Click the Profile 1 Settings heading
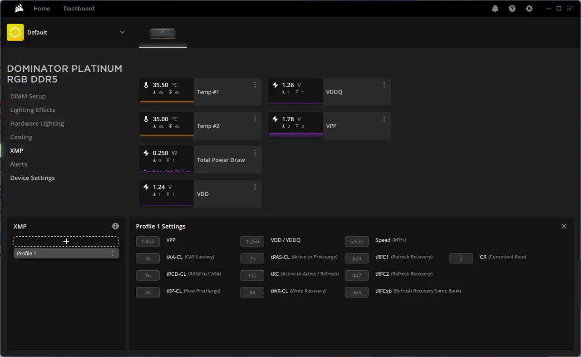Screen dimensions: 581x357 tap(161, 226)
